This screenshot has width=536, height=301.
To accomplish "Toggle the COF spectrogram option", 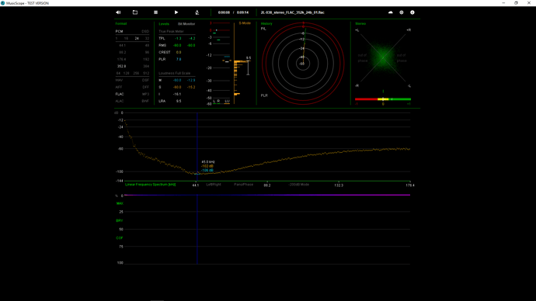I will pyautogui.click(x=120, y=238).
